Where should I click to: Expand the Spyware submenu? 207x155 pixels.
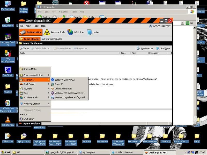[x=35, y=89]
